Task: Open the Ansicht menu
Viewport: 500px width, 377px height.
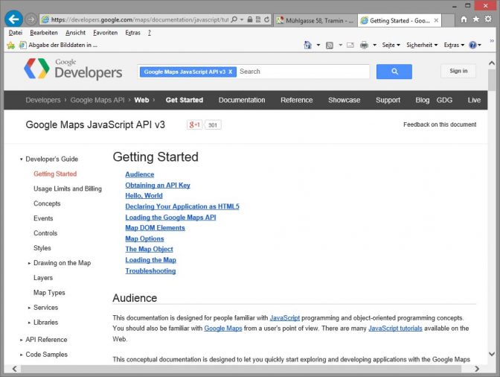Action: click(76, 33)
